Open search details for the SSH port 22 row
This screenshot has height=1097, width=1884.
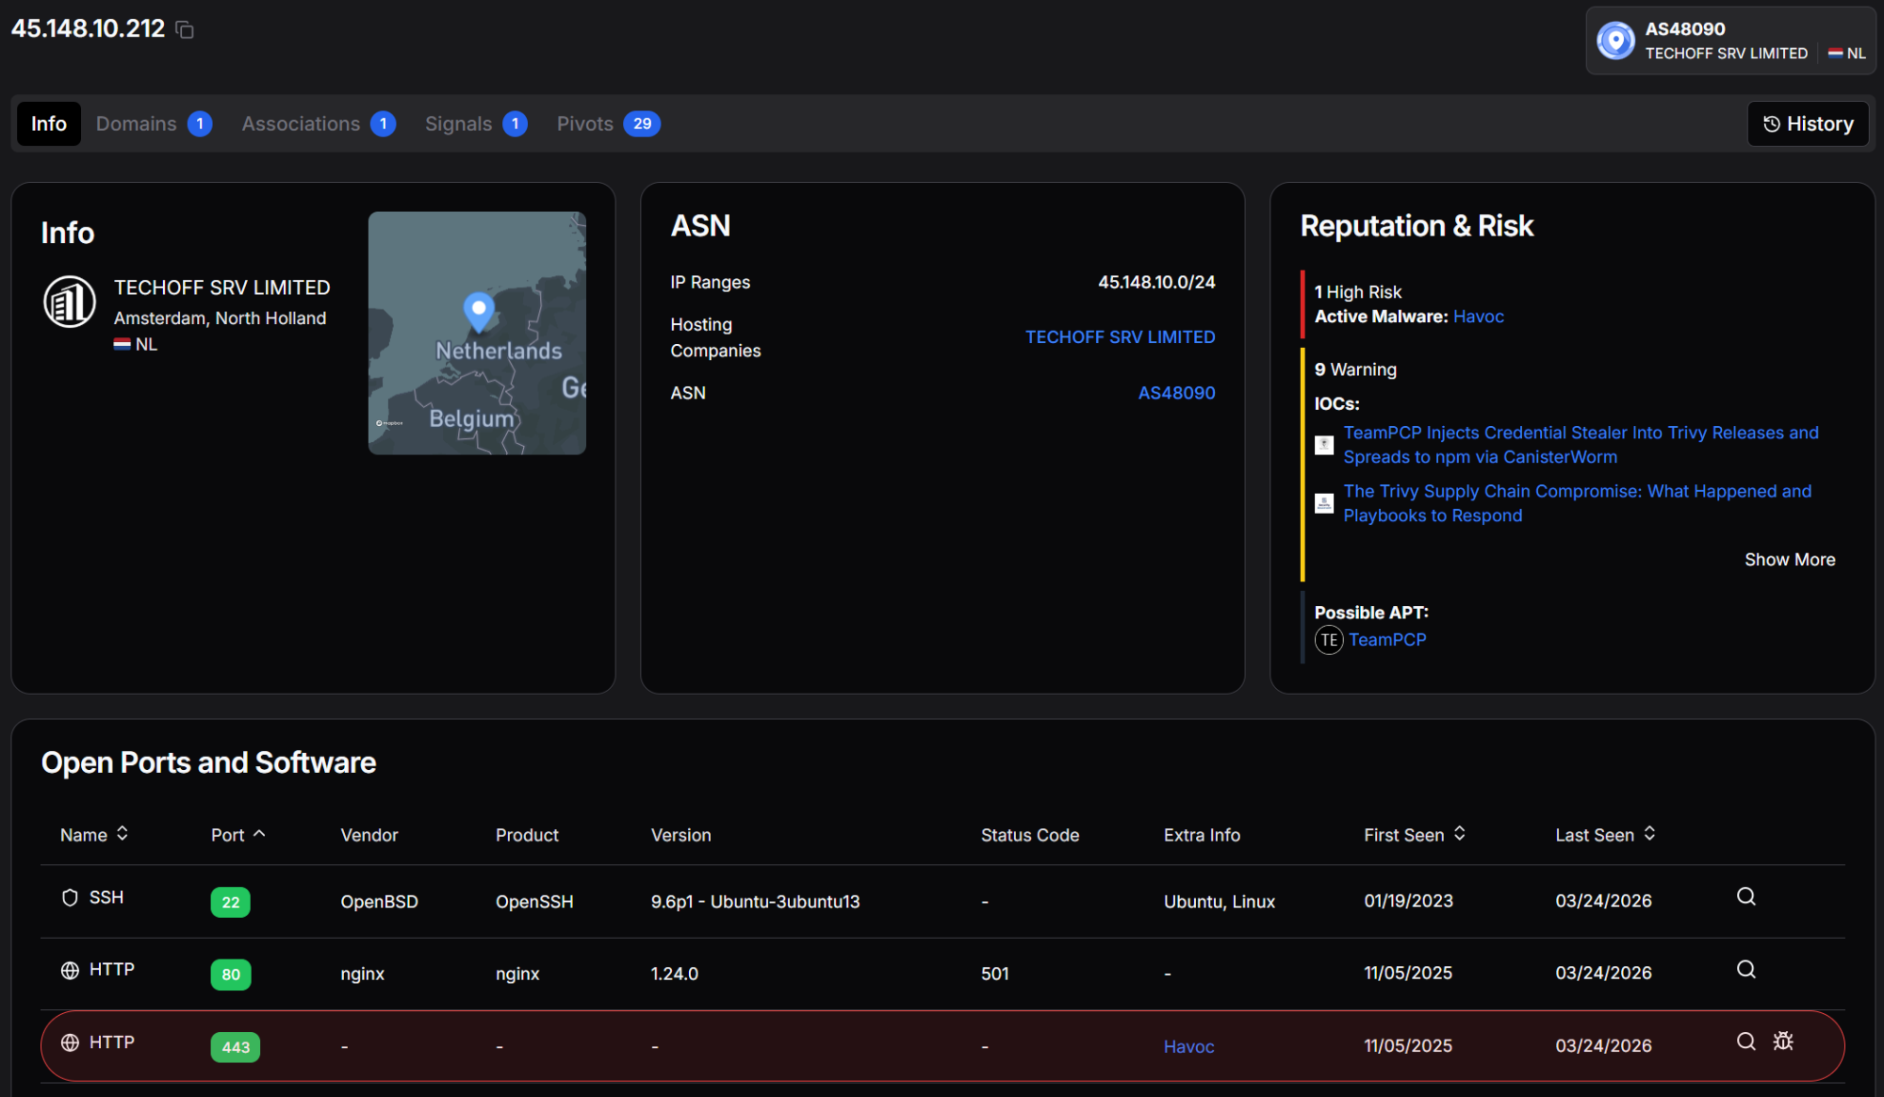(1745, 896)
